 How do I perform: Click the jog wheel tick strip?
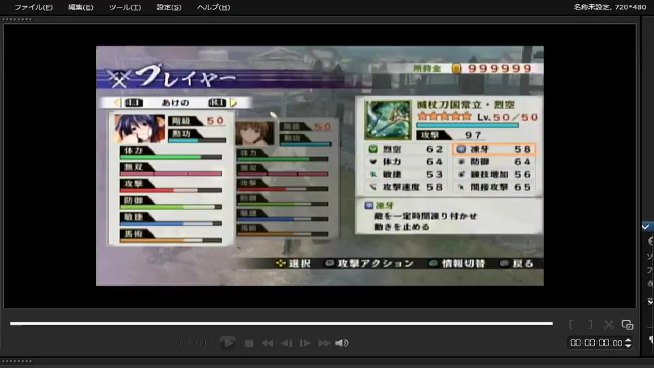point(194,343)
